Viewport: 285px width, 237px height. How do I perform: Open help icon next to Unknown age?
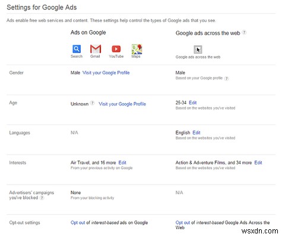click(x=93, y=103)
